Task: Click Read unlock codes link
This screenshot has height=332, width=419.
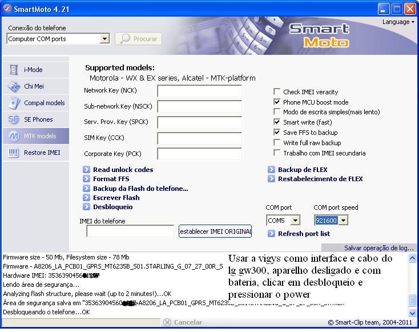Action: [123, 170]
